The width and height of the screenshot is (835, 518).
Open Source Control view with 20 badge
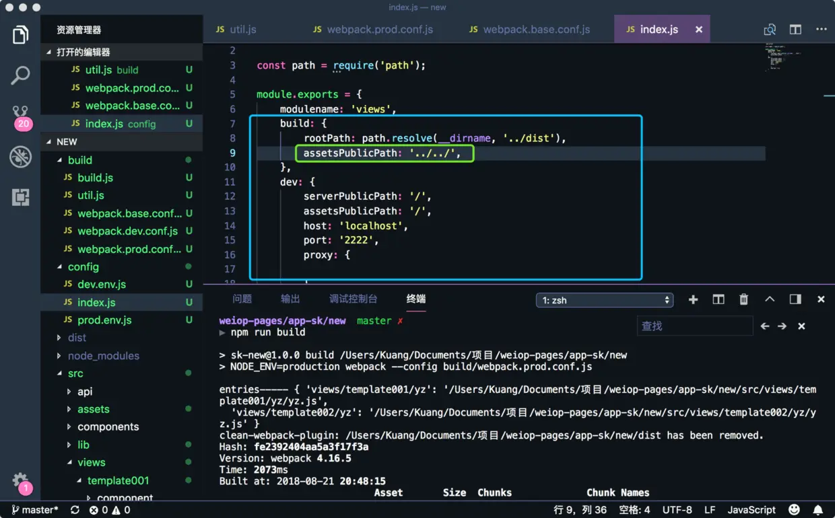click(x=21, y=117)
